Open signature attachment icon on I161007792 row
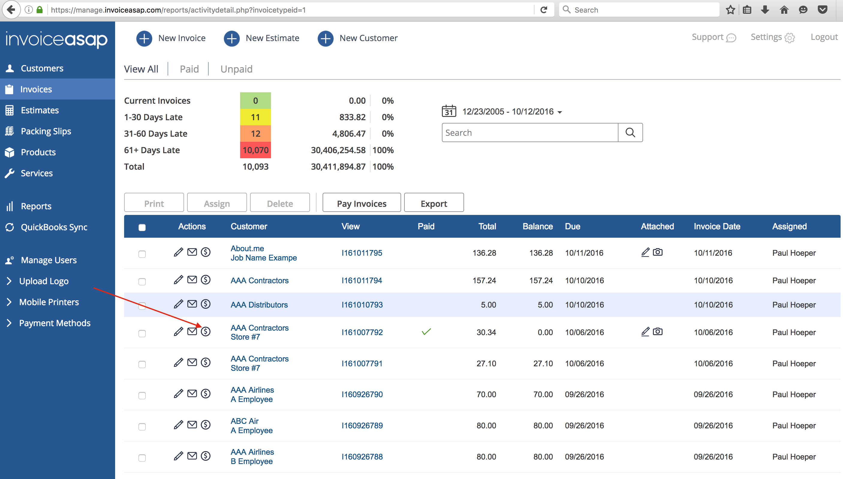 click(x=645, y=331)
